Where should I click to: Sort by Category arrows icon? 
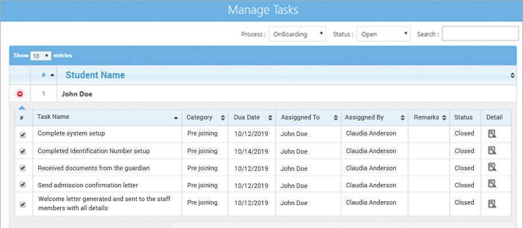pos(223,118)
